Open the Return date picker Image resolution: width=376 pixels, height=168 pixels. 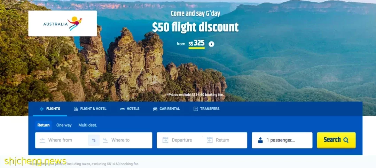pyautogui.click(x=225, y=140)
